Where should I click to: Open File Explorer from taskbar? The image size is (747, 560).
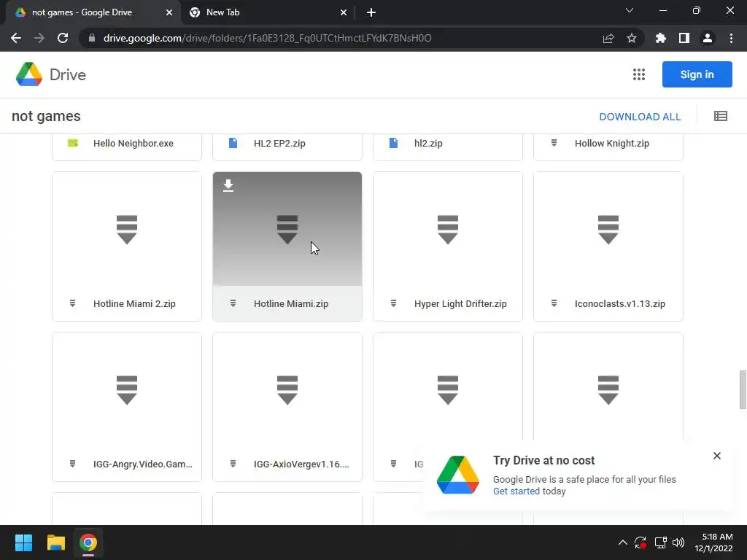click(x=55, y=542)
